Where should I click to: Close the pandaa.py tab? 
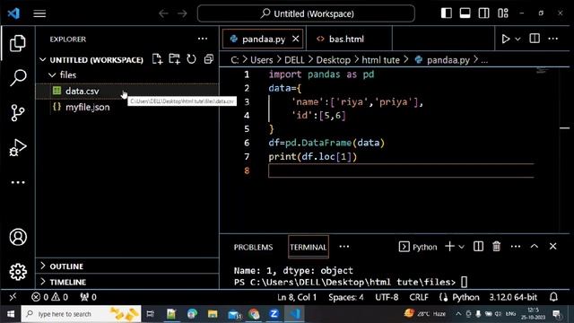coord(295,39)
